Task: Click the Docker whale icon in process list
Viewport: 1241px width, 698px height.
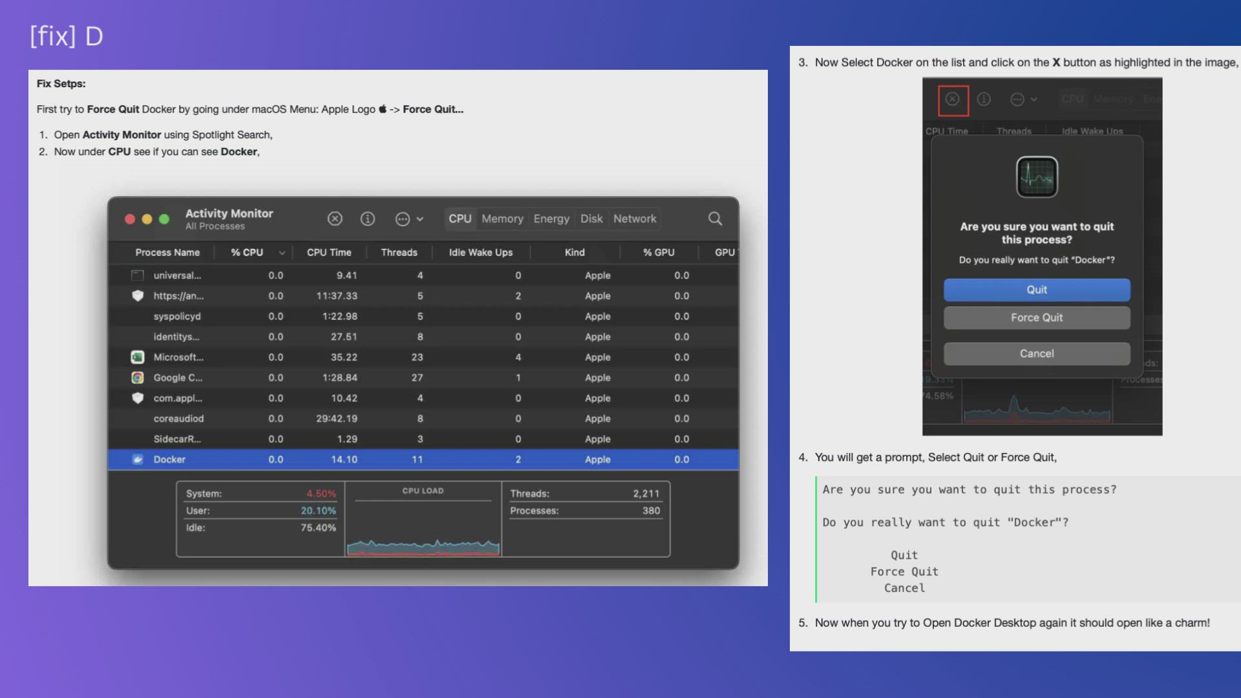Action: pos(138,460)
